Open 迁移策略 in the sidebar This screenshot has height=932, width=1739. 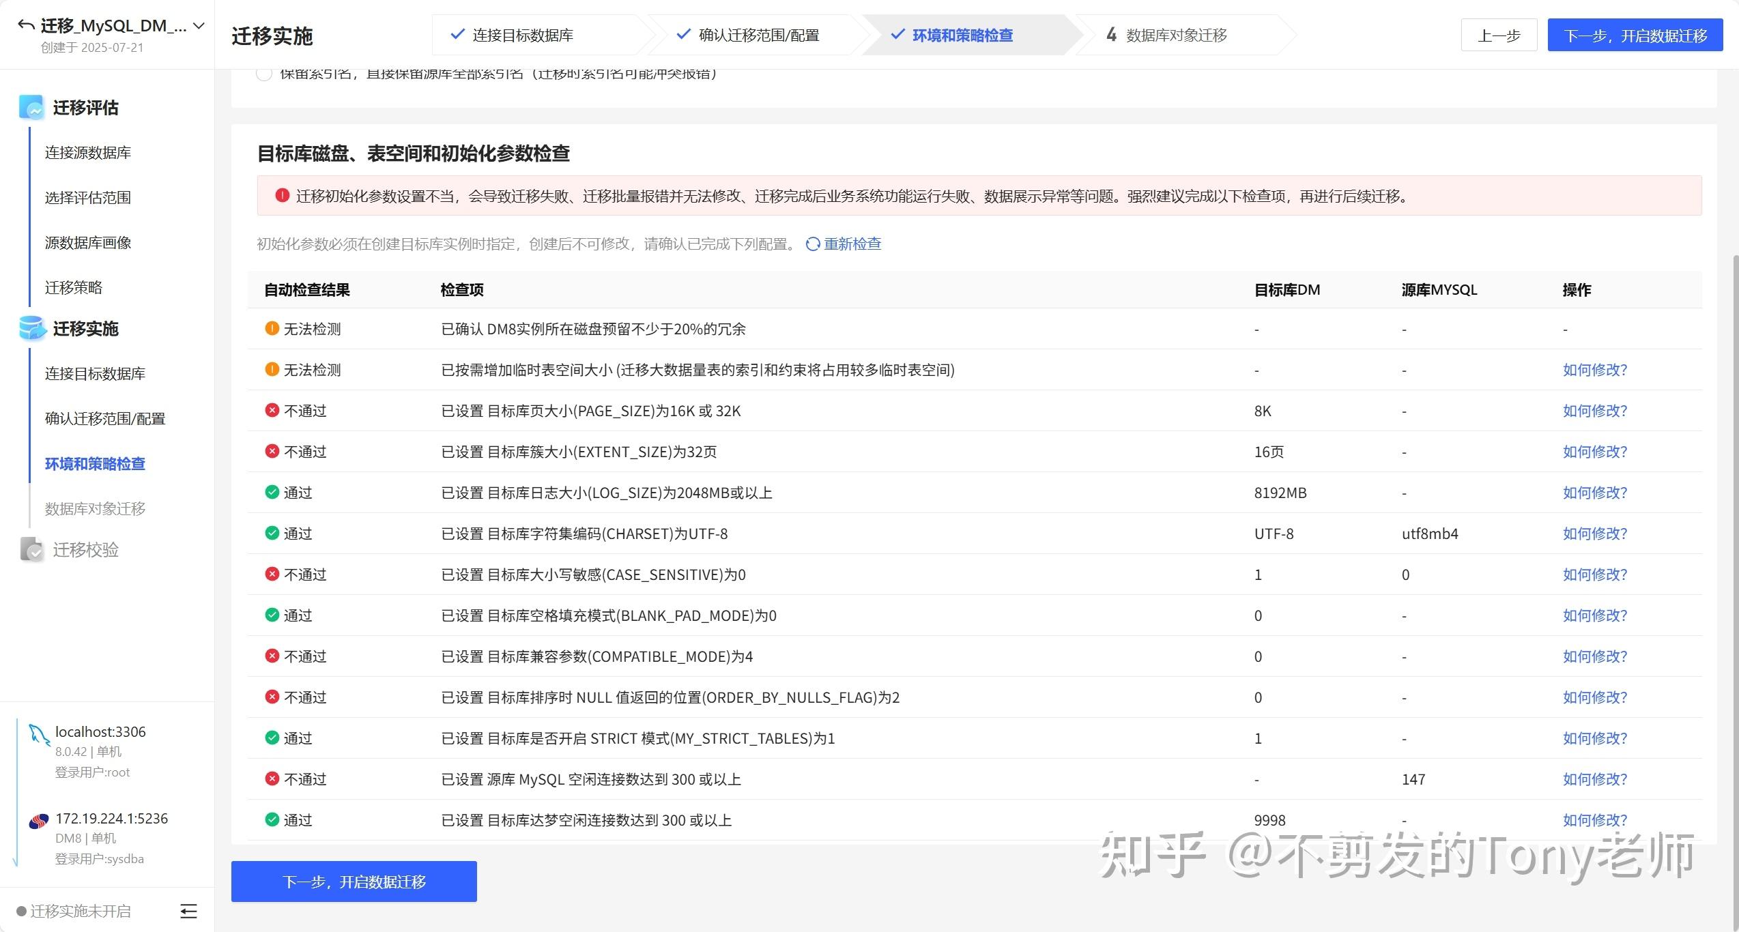(x=74, y=287)
